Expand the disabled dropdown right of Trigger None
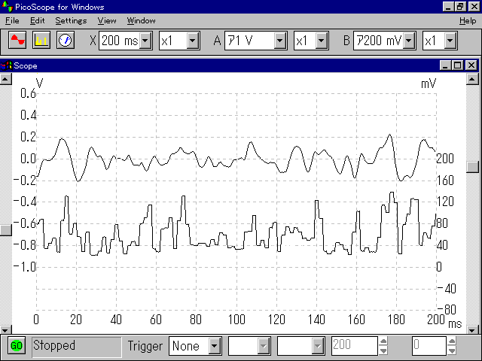This screenshot has width=482, height=361. (x=263, y=346)
